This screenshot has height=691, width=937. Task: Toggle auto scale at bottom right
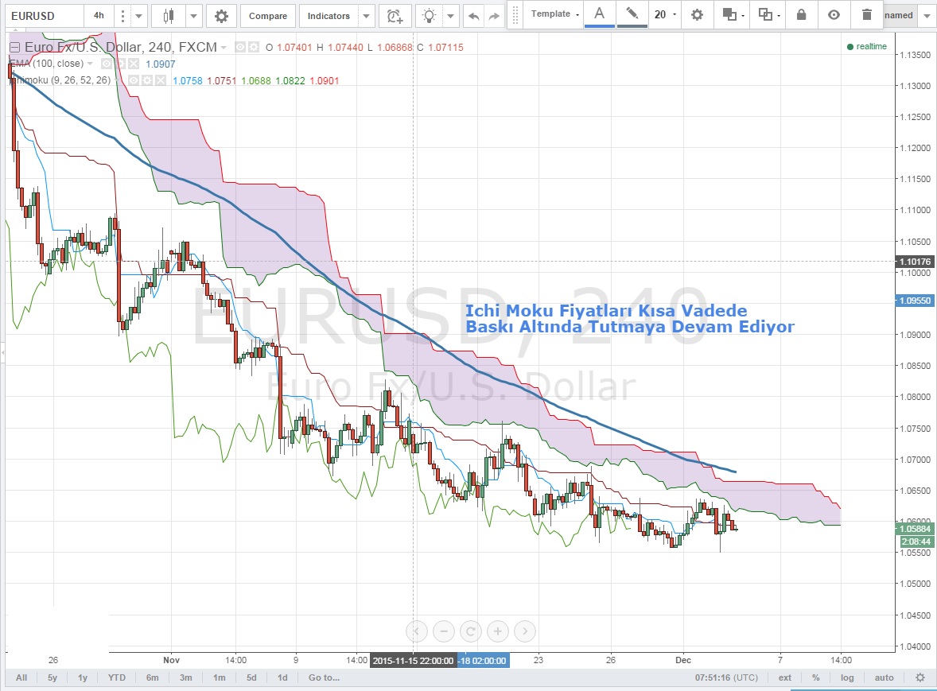click(884, 677)
